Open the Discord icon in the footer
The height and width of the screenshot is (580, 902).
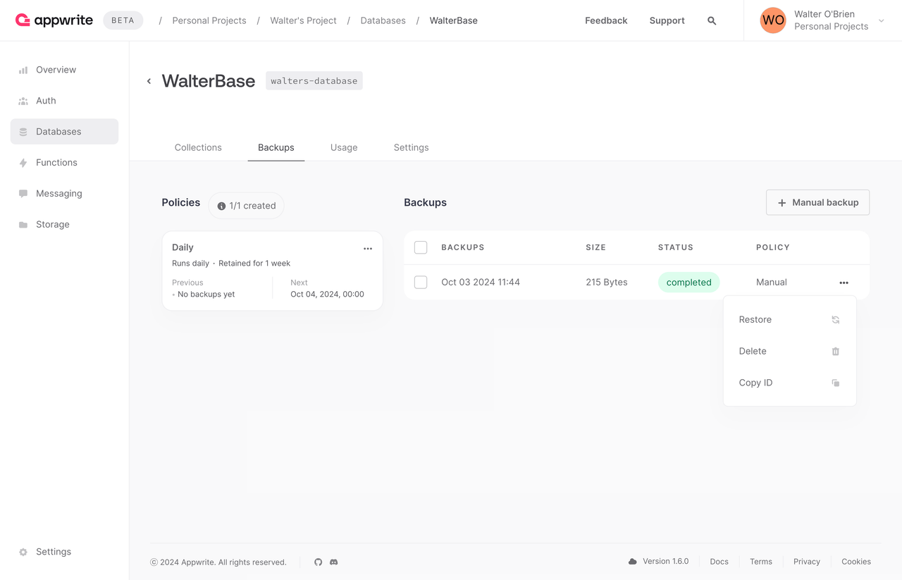point(334,562)
